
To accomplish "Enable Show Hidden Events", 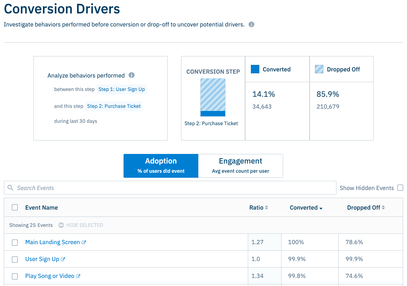I will [x=400, y=188].
